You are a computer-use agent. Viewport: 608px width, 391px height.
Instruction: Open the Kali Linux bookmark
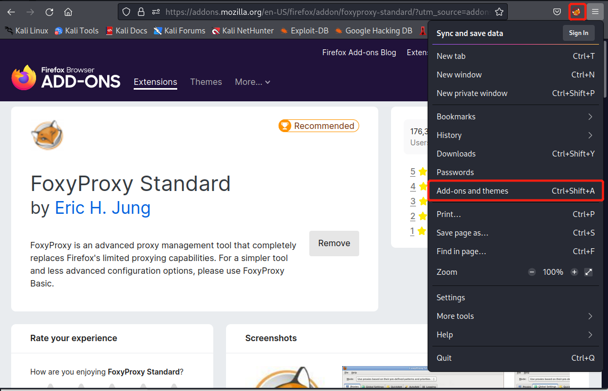27,31
